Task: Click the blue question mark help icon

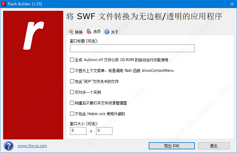Action: tap(9, 146)
